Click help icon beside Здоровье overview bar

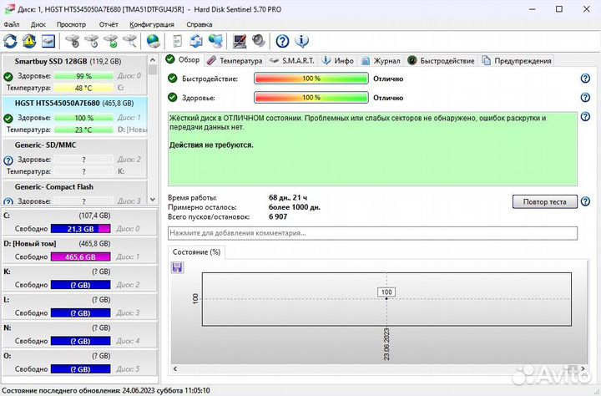click(585, 98)
